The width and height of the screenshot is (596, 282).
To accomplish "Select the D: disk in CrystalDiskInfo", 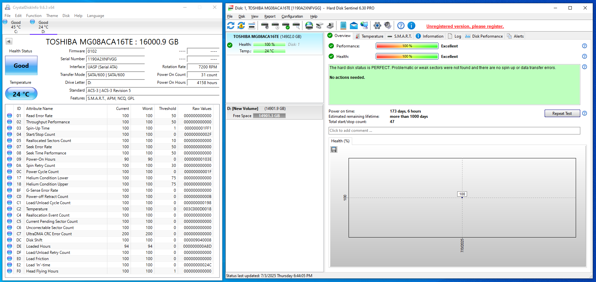I will click(43, 27).
